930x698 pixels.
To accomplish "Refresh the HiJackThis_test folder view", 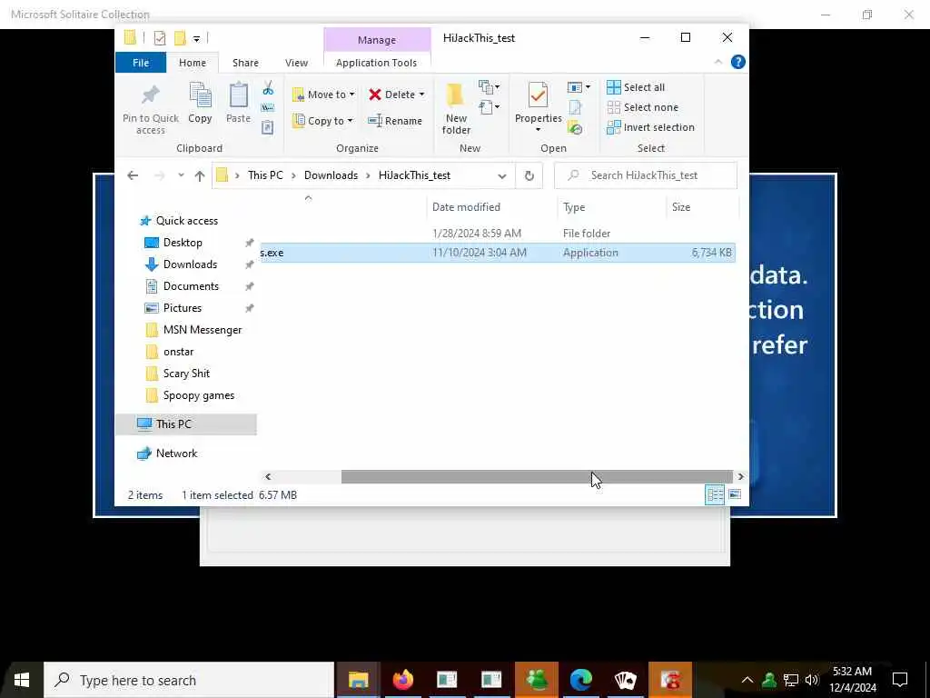I will (529, 175).
